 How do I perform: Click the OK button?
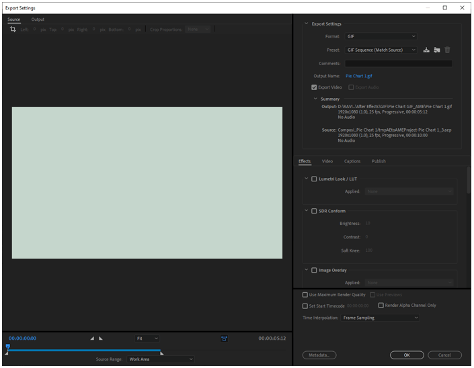pyautogui.click(x=407, y=355)
